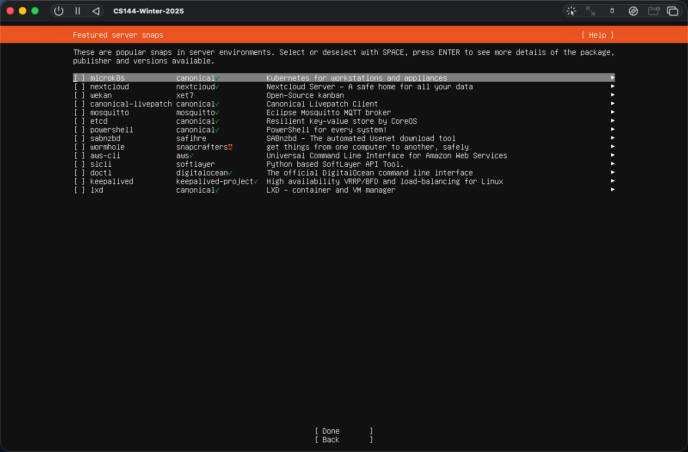Expand the slcli row arrow
The width and height of the screenshot is (688, 452).
pos(613,164)
